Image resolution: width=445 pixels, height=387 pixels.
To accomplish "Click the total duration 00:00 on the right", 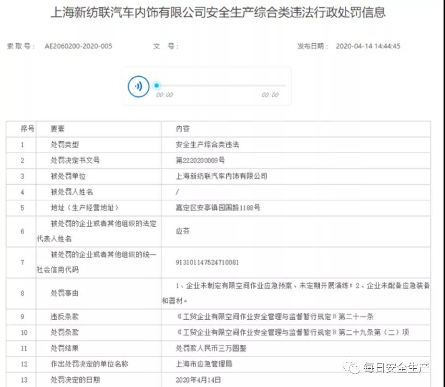I will click(270, 95).
